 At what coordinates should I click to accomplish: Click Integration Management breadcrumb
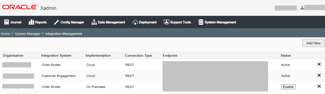click(x=64, y=34)
